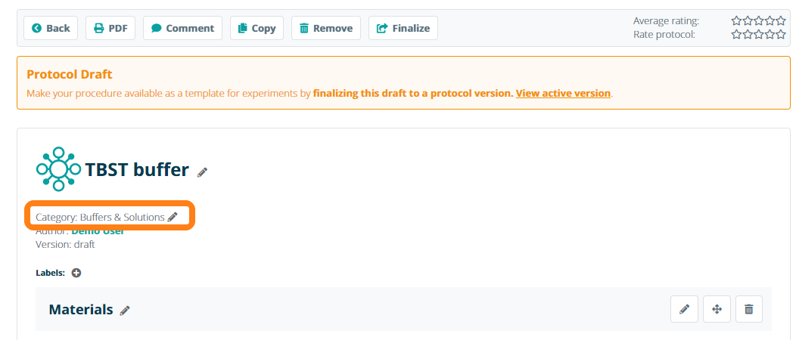
Task: Rate protocol with the fifth star
Action: 780,34
